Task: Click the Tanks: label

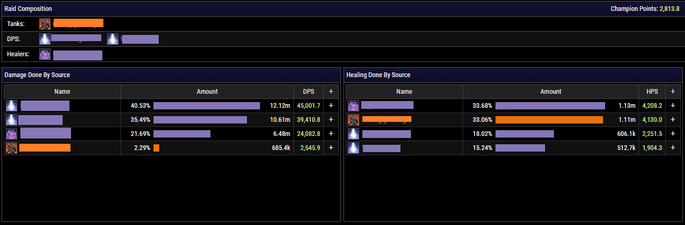Action: [16, 24]
